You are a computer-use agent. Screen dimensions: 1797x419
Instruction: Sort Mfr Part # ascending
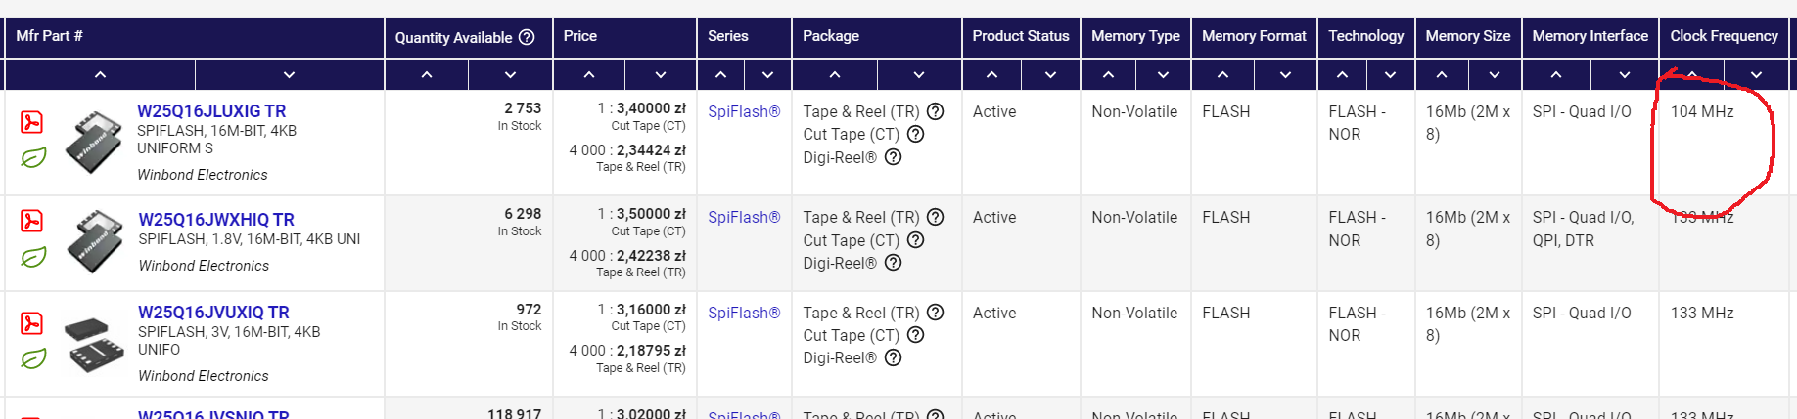coord(100,74)
